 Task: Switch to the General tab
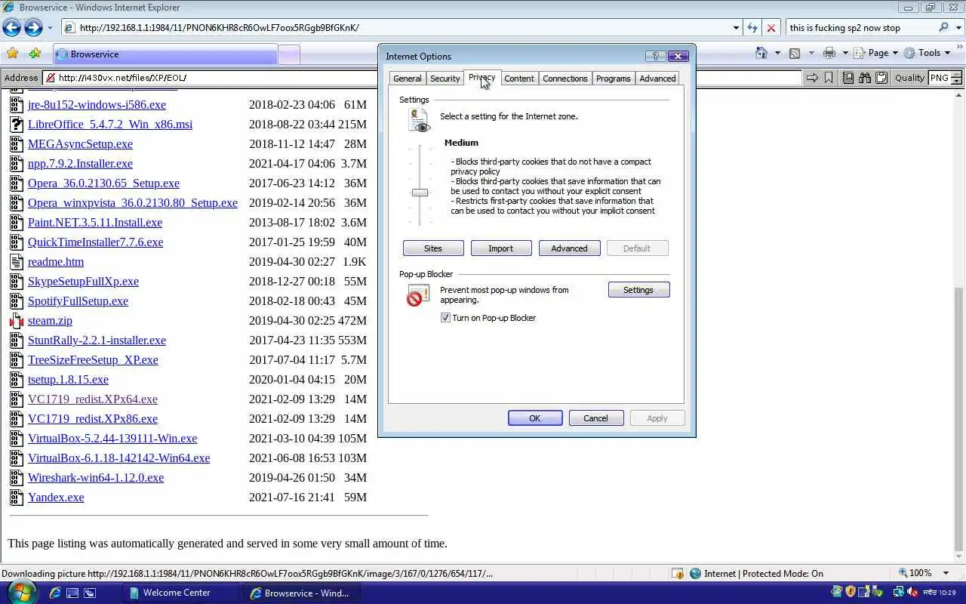tap(408, 79)
